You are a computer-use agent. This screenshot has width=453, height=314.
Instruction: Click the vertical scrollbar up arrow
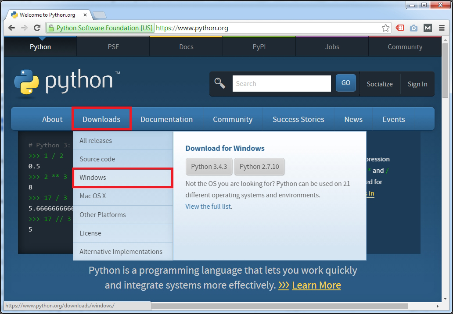(445, 39)
